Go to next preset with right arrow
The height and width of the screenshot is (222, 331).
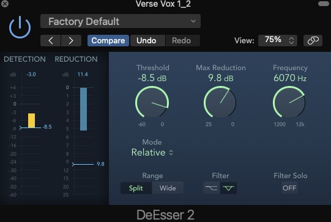pyautogui.click(x=71, y=41)
